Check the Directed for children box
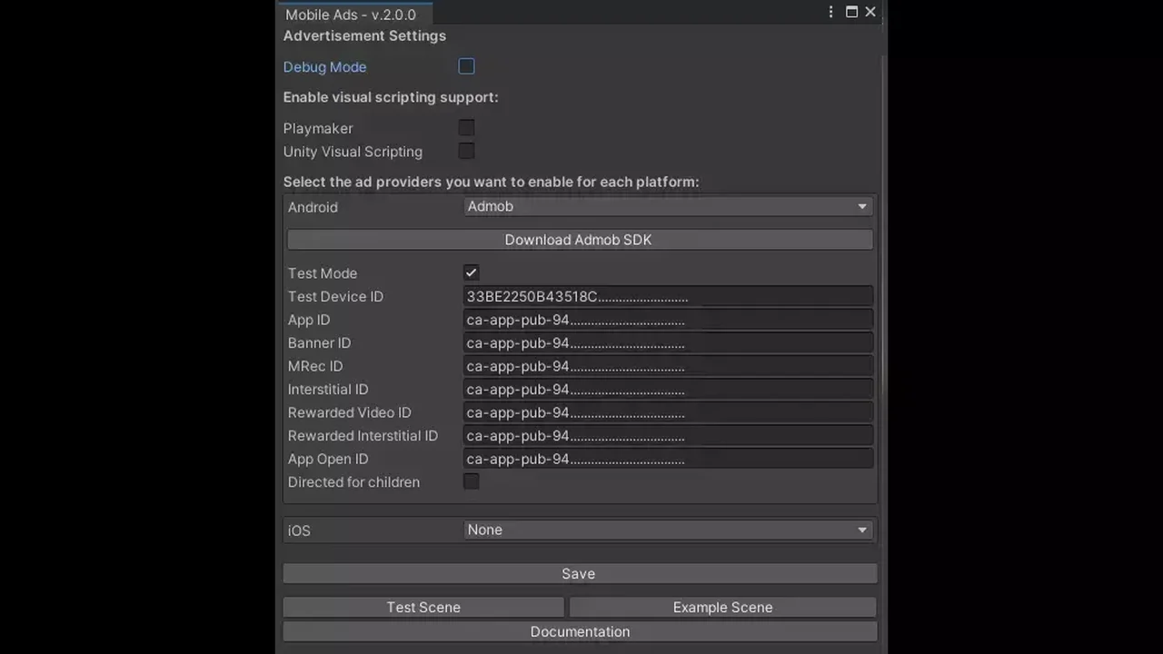Viewport: 1163px width, 654px height. tap(471, 481)
